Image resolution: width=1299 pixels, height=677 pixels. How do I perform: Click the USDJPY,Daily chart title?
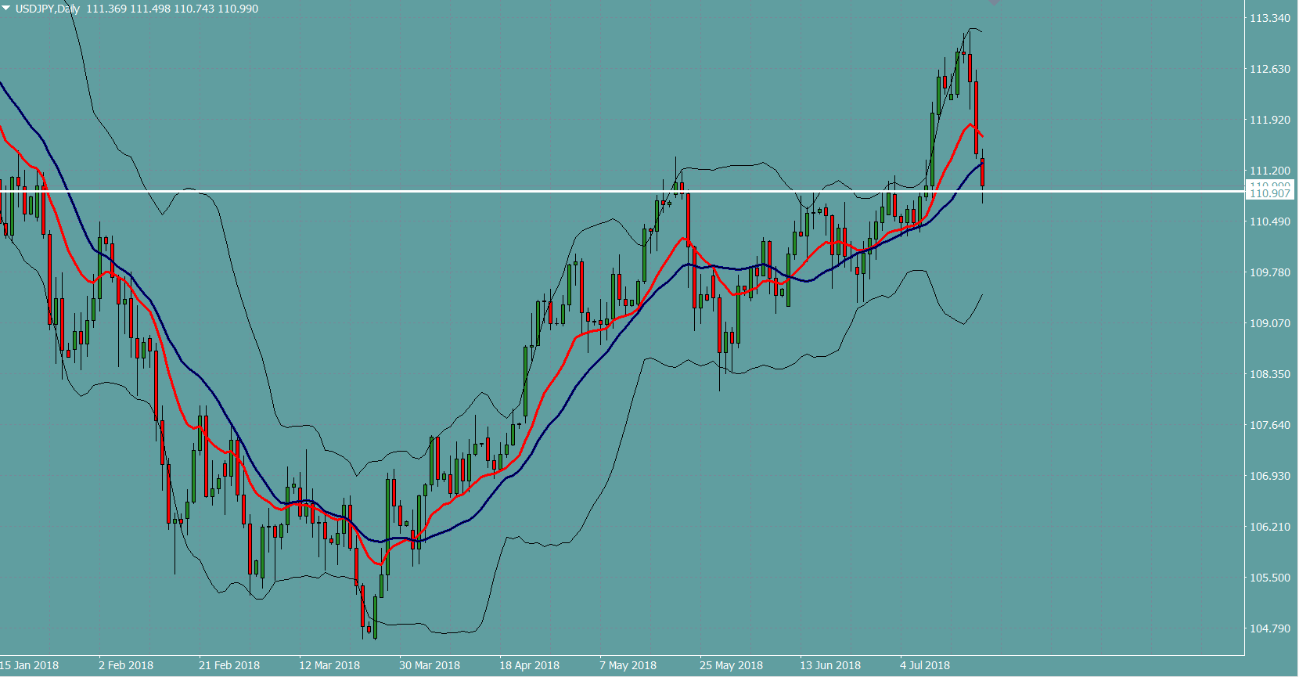(48, 9)
